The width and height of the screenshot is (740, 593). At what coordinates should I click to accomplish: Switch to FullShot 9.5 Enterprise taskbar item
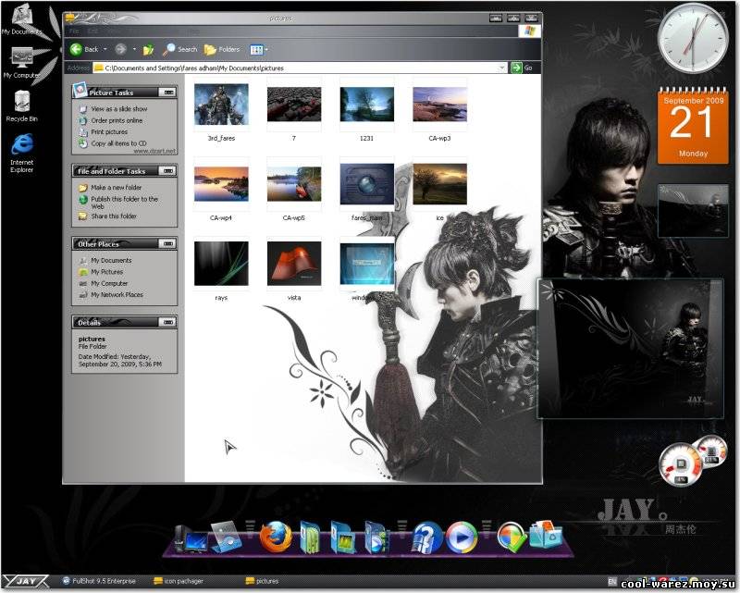coord(100,581)
